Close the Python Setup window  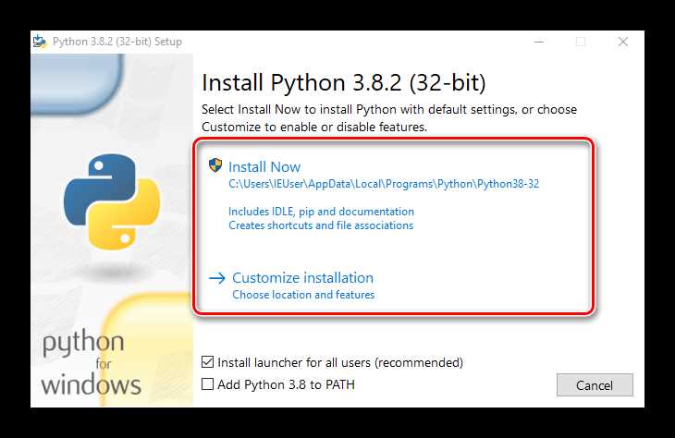coord(623,42)
